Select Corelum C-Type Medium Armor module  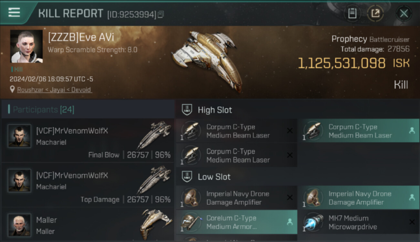(236, 222)
